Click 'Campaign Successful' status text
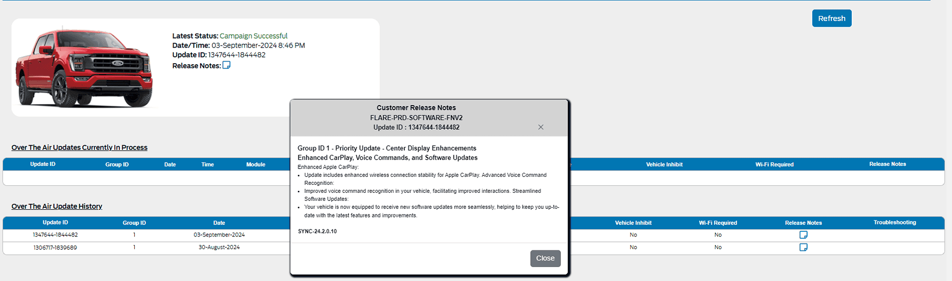Screen dimensions: 952x281 [254, 36]
